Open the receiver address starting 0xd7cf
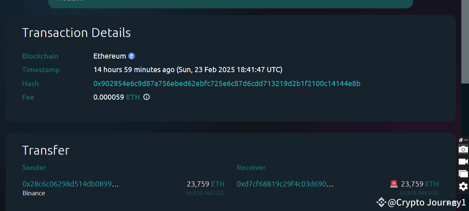469x211 pixels. coord(285,184)
